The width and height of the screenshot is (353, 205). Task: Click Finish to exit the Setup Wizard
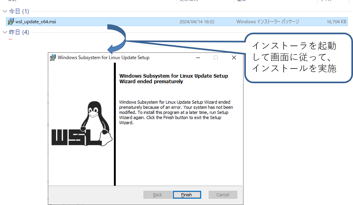[187, 195]
